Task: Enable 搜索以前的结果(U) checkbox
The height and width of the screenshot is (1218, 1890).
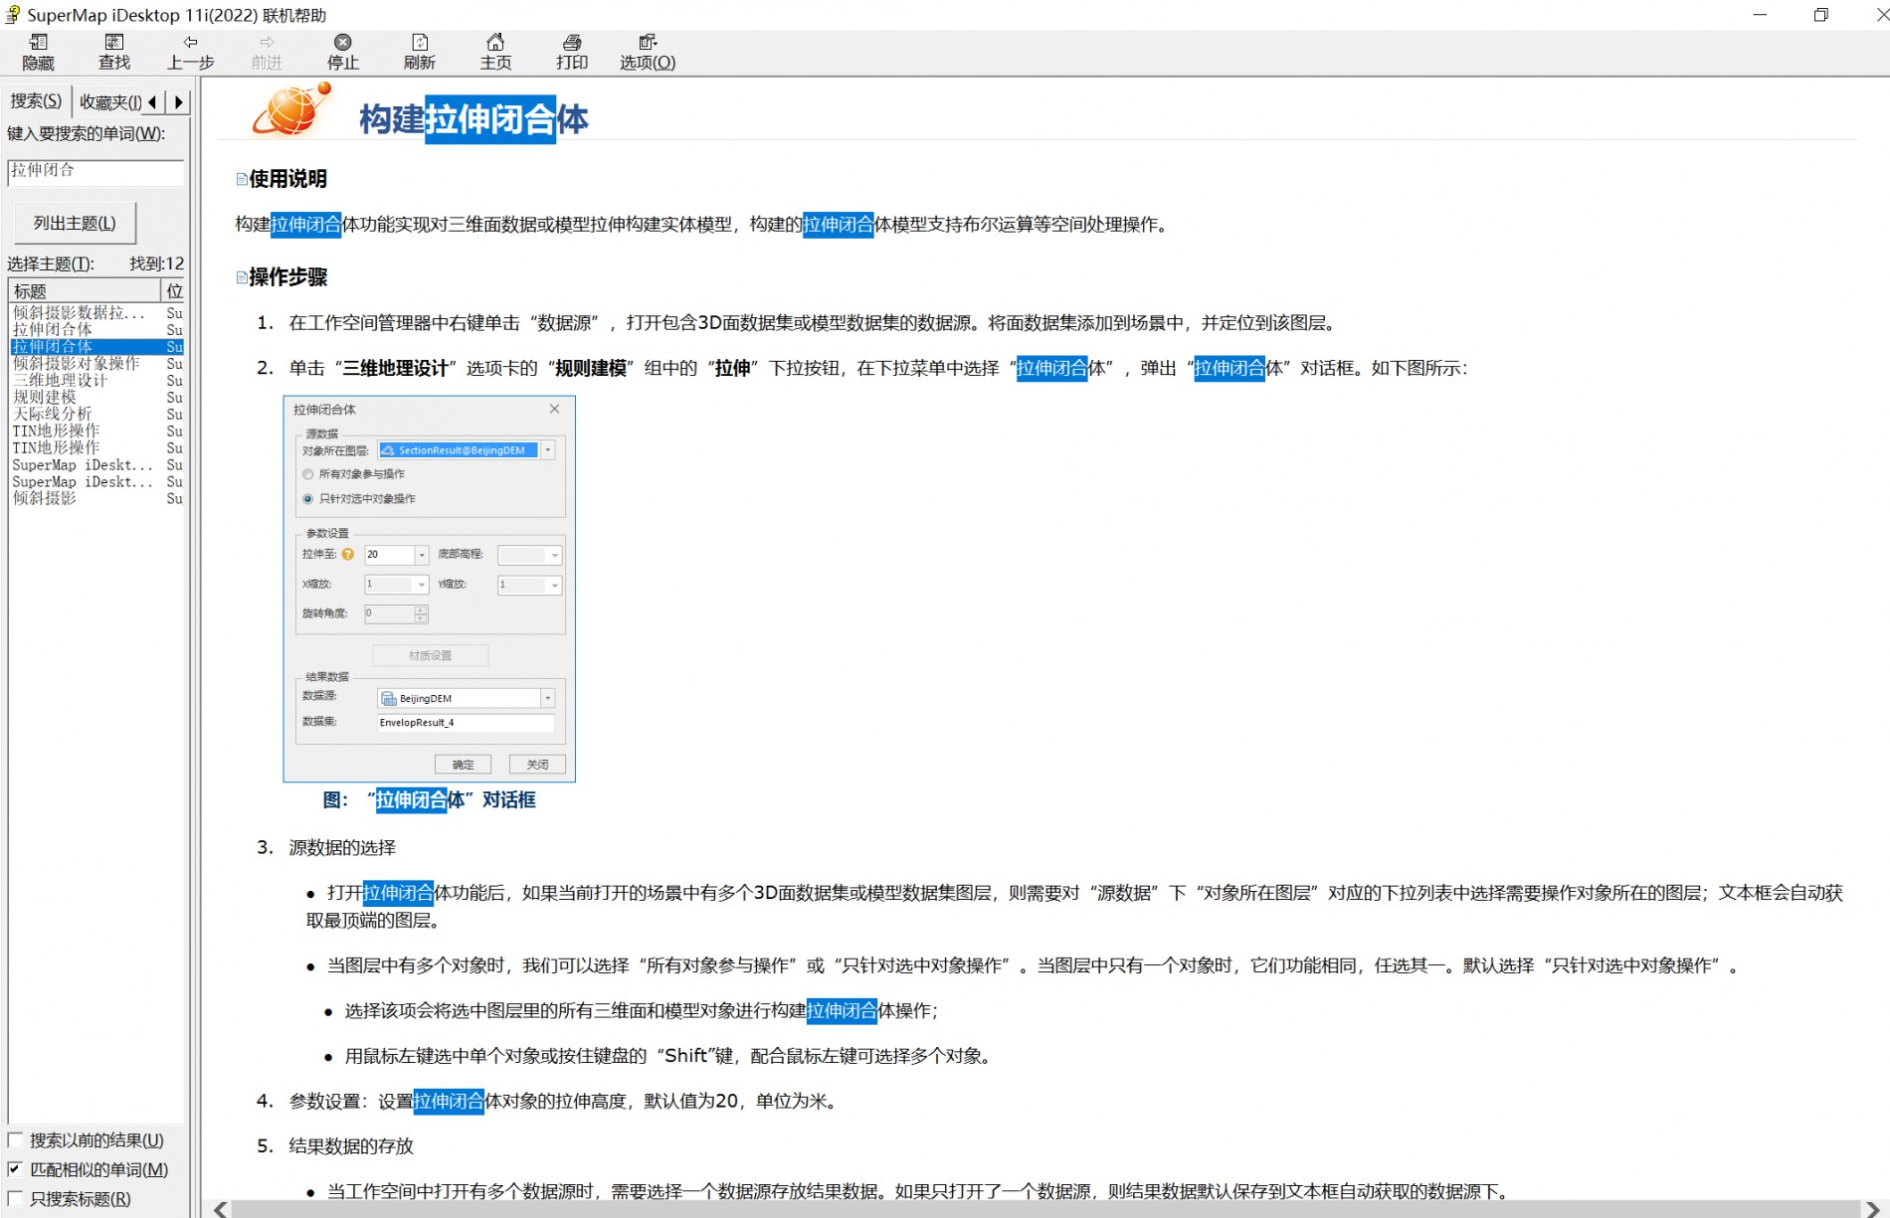Action: click(15, 1140)
